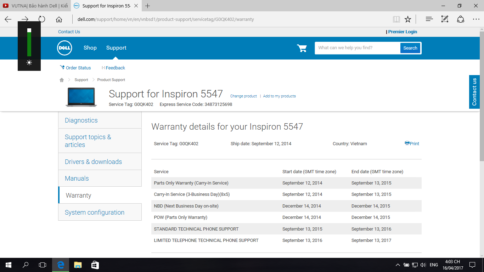Screen dimensions: 484x272
Task: Click the Contact Us top link
Action: [69, 32]
